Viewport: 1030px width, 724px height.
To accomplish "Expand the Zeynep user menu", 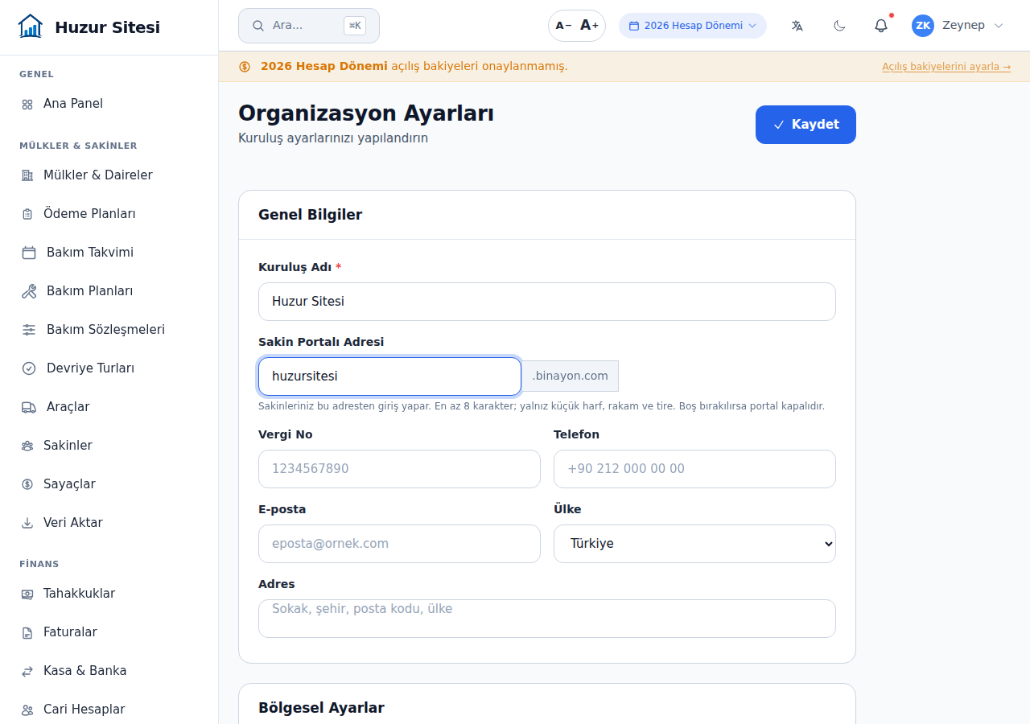I will [958, 26].
